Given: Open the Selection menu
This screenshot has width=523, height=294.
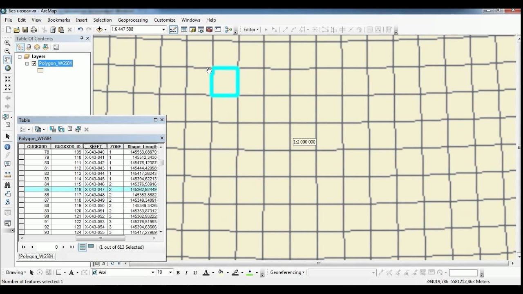Looking at the screenshot, I should tap(102, 20).
